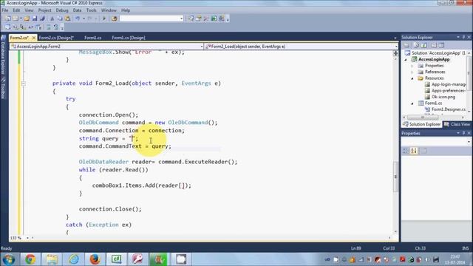Open the Tools menu

point(91,10)
